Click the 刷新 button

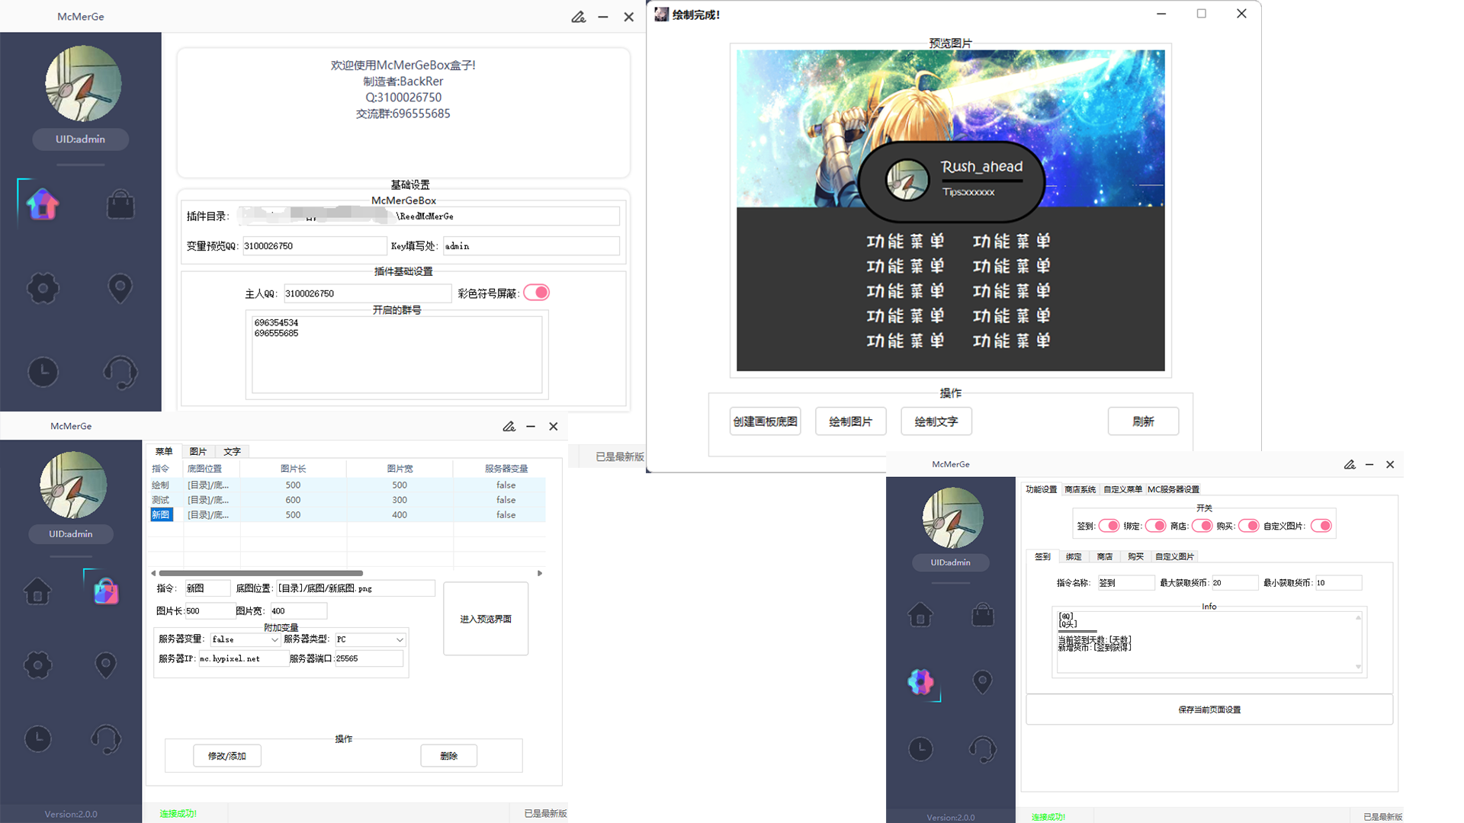point(1143,421)
